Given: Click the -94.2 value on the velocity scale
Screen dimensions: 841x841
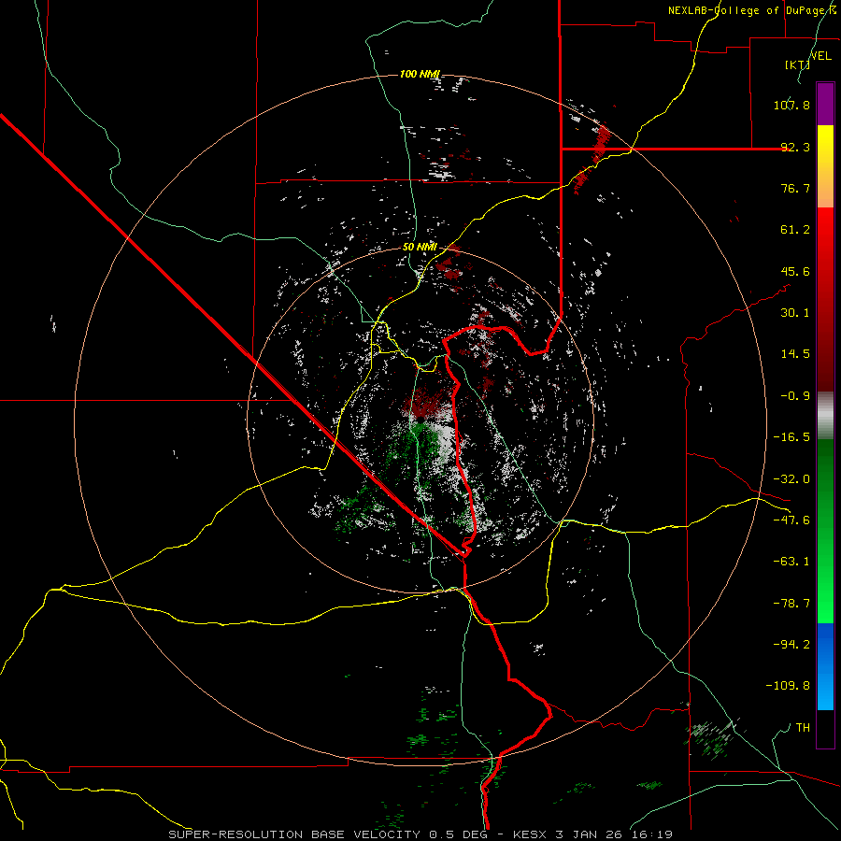Looking at the screenshot, I should (x=791, y=645).
